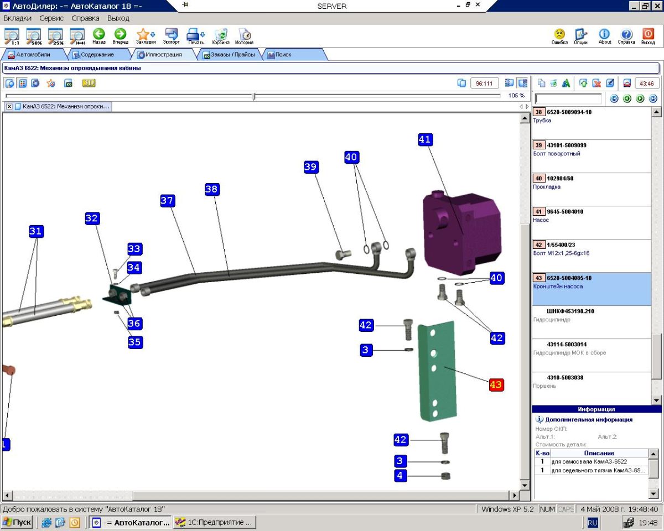This screenshot has height=531, width=664.
Task: Report an error with Ошибка icon
Action: tap(559, 36)
